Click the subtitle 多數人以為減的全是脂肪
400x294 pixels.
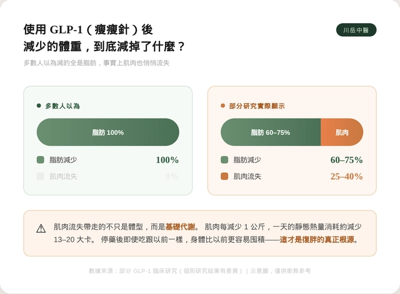96,63
